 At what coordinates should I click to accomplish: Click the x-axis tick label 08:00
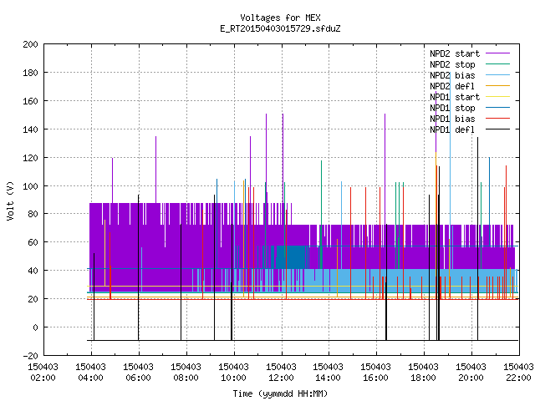pos(186,378)
